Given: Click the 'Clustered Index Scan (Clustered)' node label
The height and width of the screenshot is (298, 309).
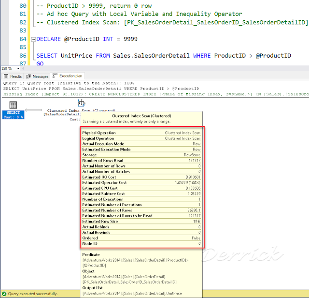Looking at the screenshot, I should (81, 110).
